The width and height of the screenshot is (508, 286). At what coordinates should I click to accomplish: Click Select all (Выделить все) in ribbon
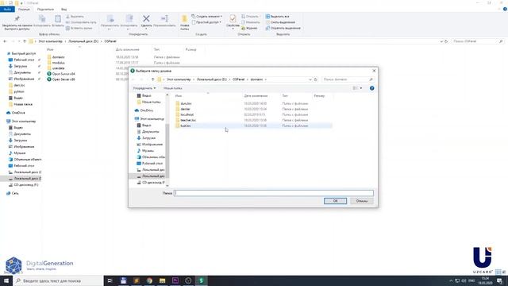tap(277, 16)
